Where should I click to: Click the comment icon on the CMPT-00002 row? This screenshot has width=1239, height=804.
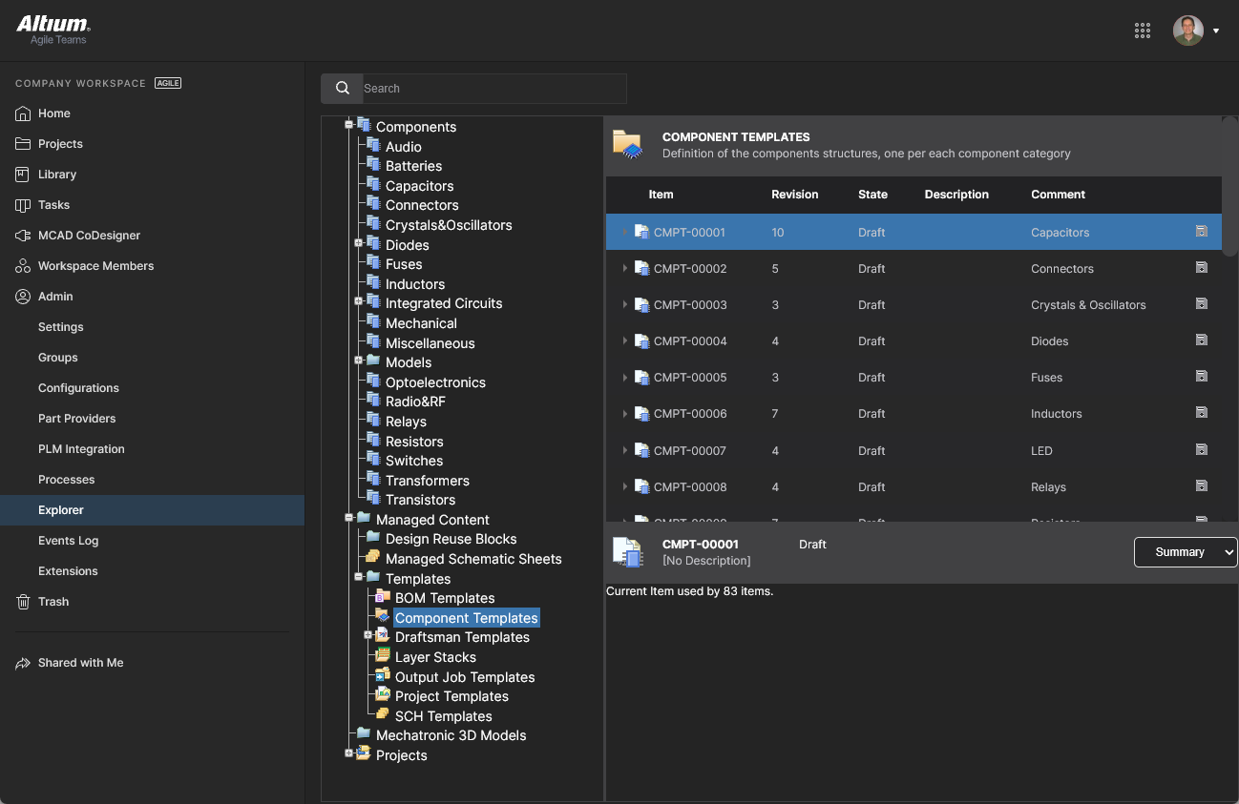point(1201,267)
